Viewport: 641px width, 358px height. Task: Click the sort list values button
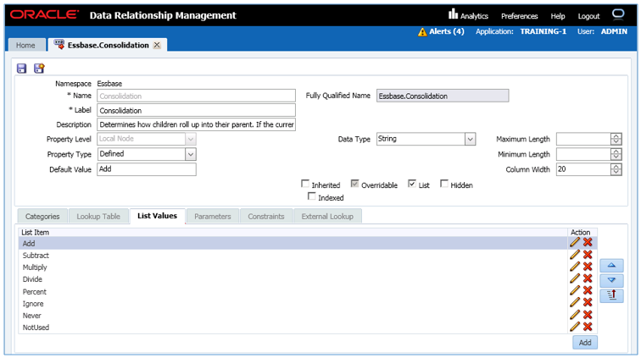point(611,295)
